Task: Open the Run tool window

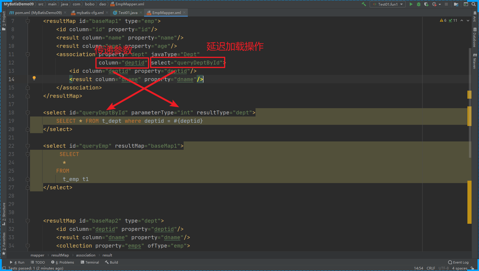Action: (x=17, y=262)
